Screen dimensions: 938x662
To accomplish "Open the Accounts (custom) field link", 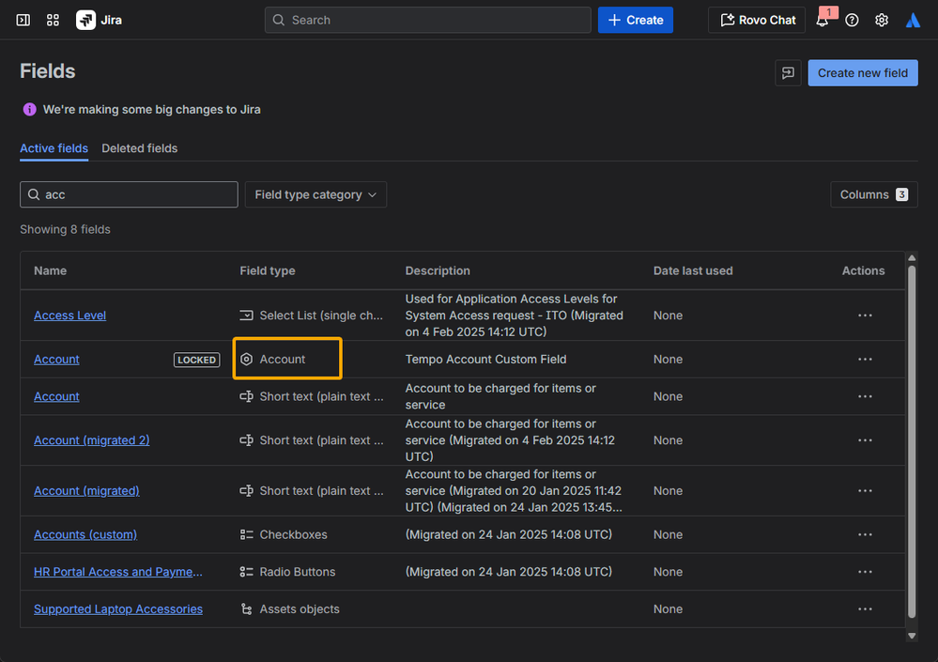I will [x=85, y=534].
